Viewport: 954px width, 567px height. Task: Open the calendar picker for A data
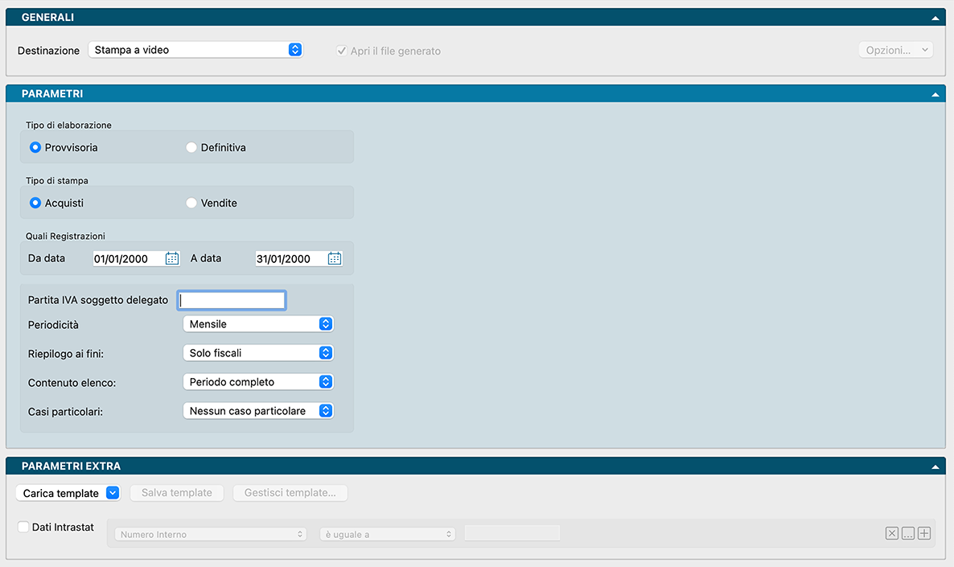tap(335, 259)
